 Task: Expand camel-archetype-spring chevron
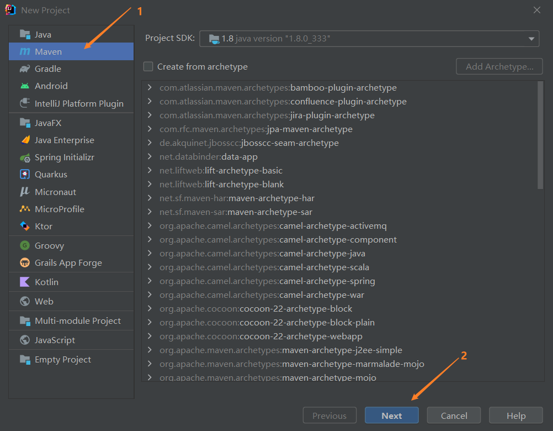pyautogui.click(x=150, y=281)
